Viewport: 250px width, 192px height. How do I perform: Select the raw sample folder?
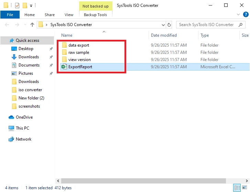(x=79, y=52)
